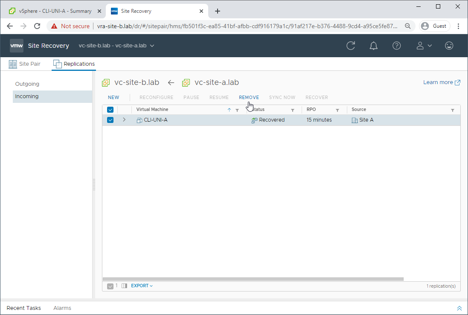Click the horizontal scrollbar of the table
Screen dimensions: 468x315
tap(253, 279)
